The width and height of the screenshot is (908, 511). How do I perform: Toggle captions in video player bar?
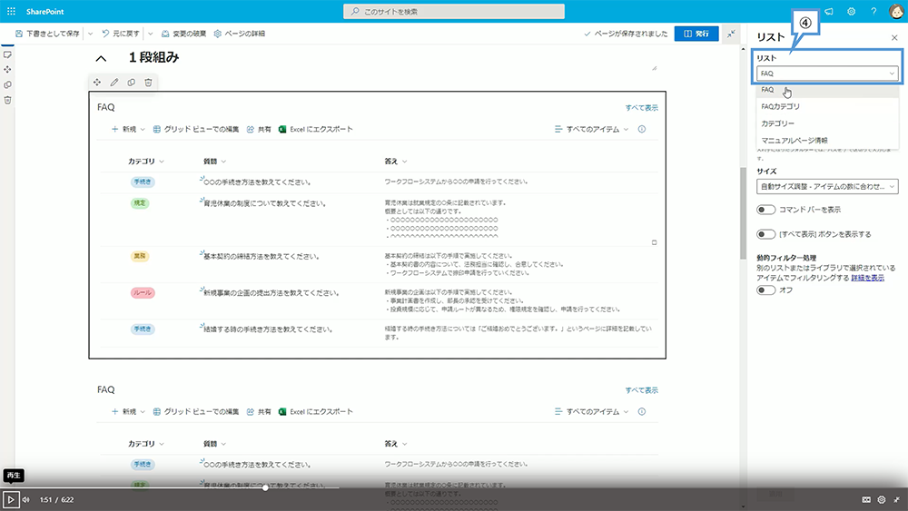pos(866,499)
